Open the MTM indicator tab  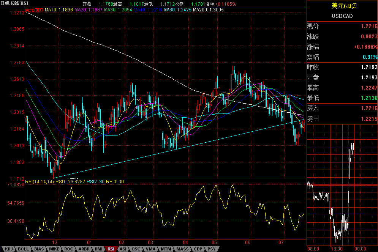[166, 249]
